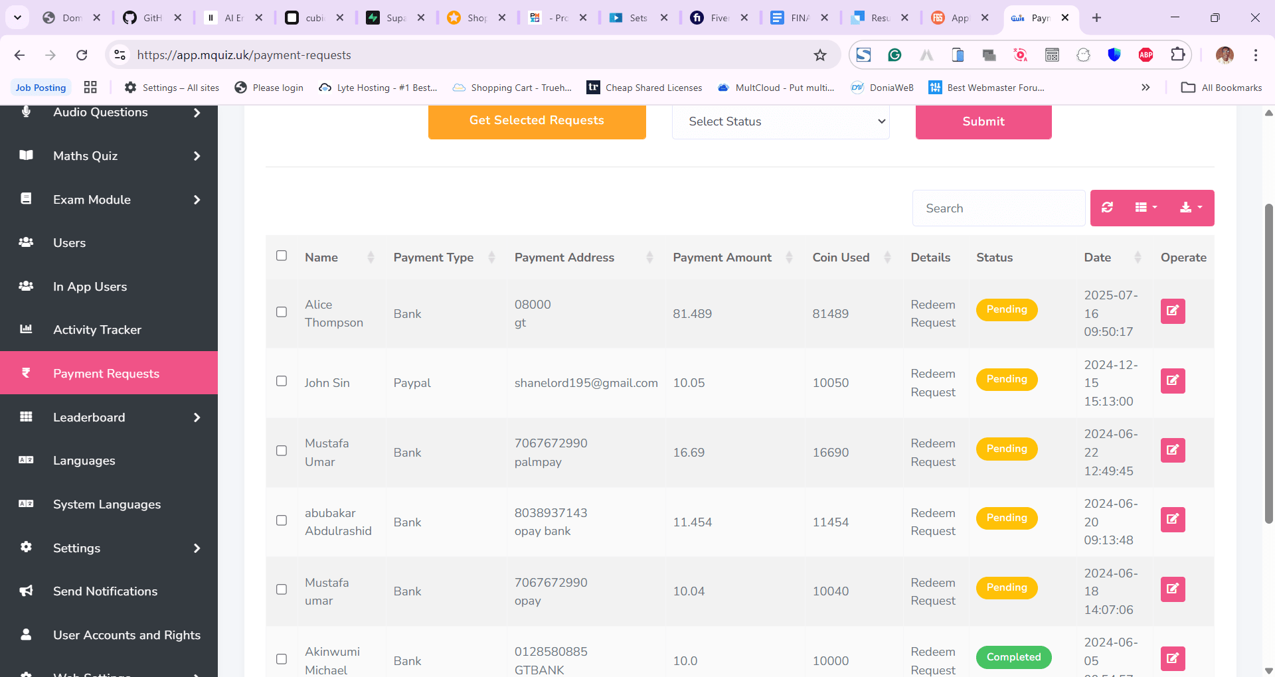Viewport: 1275px width, 677px height.
Task: Open Activity Tracker from the sidebar
Action: [x=97, y=330]
